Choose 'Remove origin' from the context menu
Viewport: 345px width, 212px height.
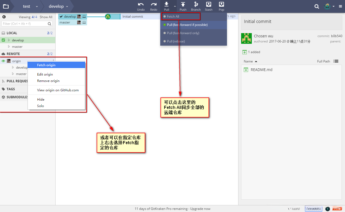(x=56, y=81)
